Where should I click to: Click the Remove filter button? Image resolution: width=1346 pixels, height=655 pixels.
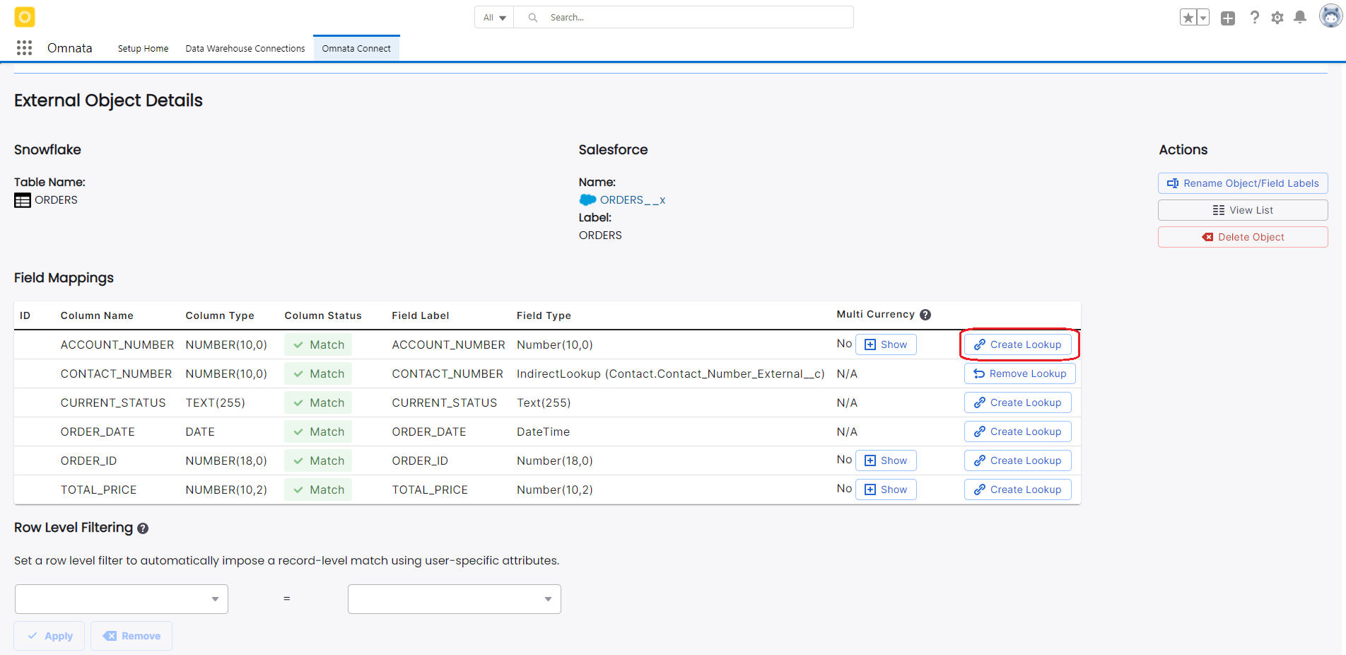point(131,636)
